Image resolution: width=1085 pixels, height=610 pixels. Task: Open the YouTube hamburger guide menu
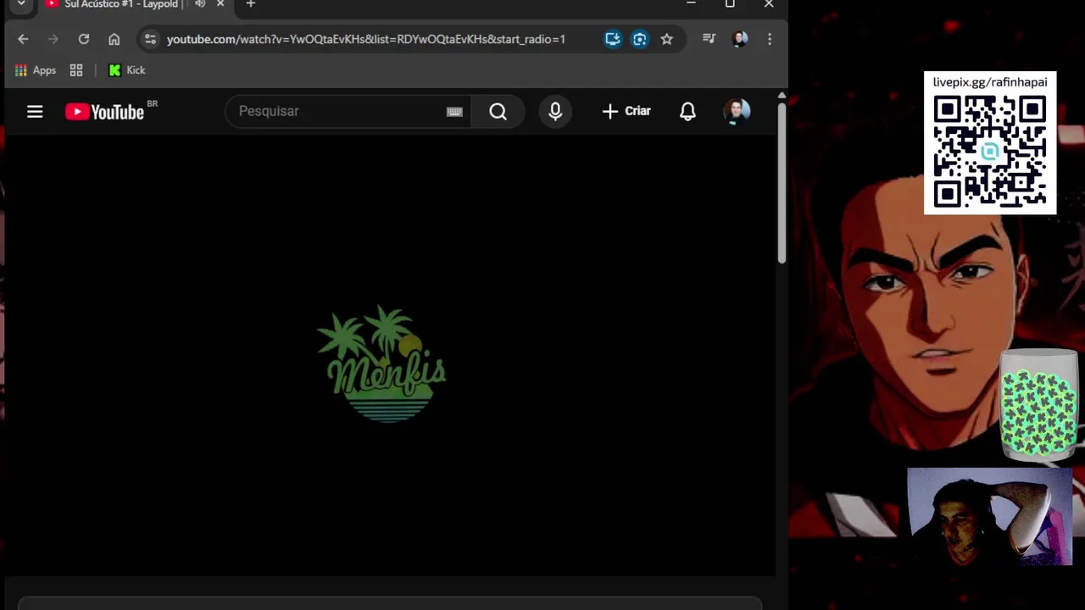[x=35, y=111]
